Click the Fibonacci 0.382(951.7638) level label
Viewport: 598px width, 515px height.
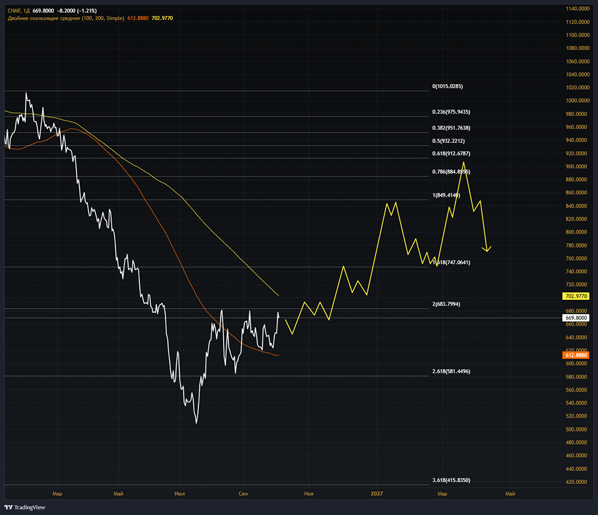tap(451, 128)
